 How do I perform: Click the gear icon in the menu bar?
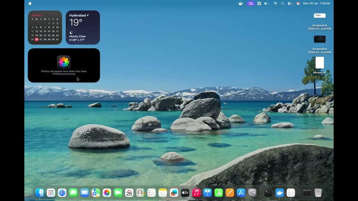259,3
